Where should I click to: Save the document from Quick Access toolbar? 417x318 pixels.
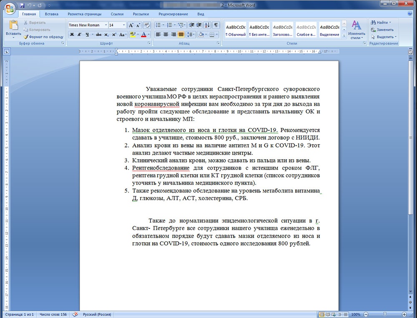22,5
